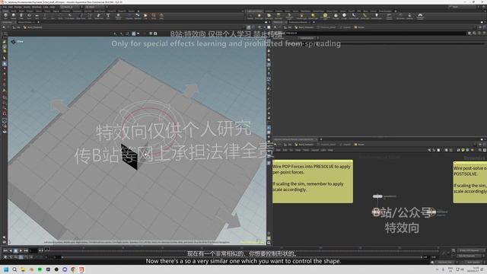The height and width of the screenshot is (274, 487).
Task: Select the PRESOLVE yellow sticky note
Action: 313,181
